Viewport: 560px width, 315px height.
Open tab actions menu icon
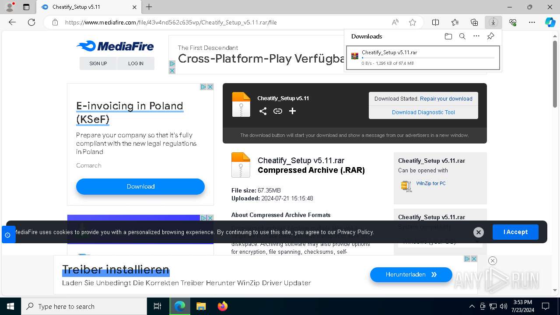(x=26, y=7)
